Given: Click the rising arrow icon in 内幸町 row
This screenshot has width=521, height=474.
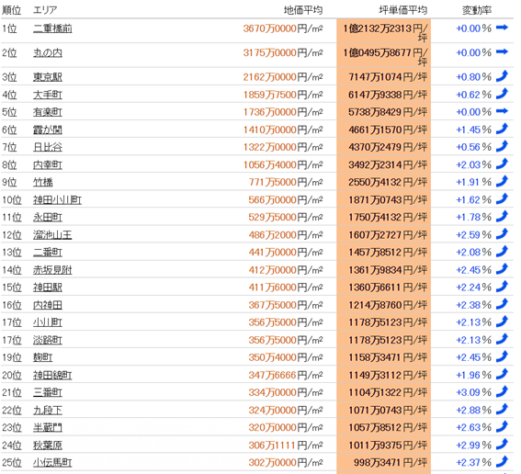Looking at the screenshot, I should click(502, 164).
